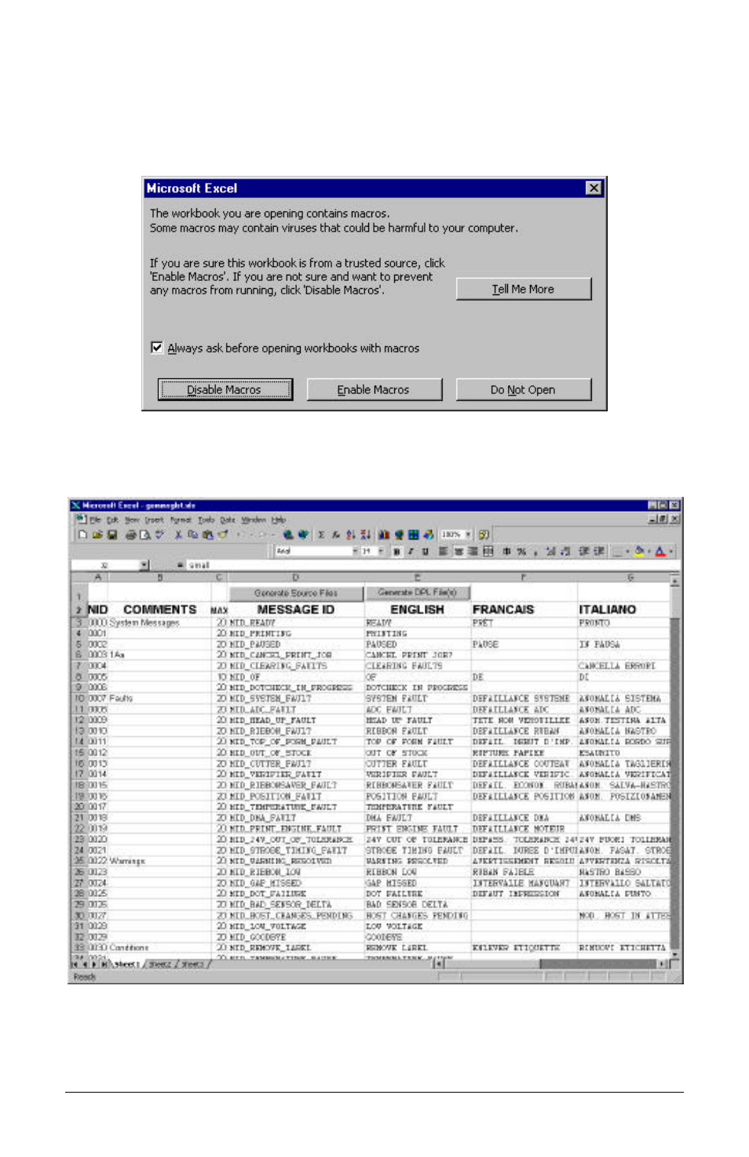Image resolution: width=749 pixels, height=1157 pixels.
Task: Open the Tools menu
Action: tap(206, 520)
